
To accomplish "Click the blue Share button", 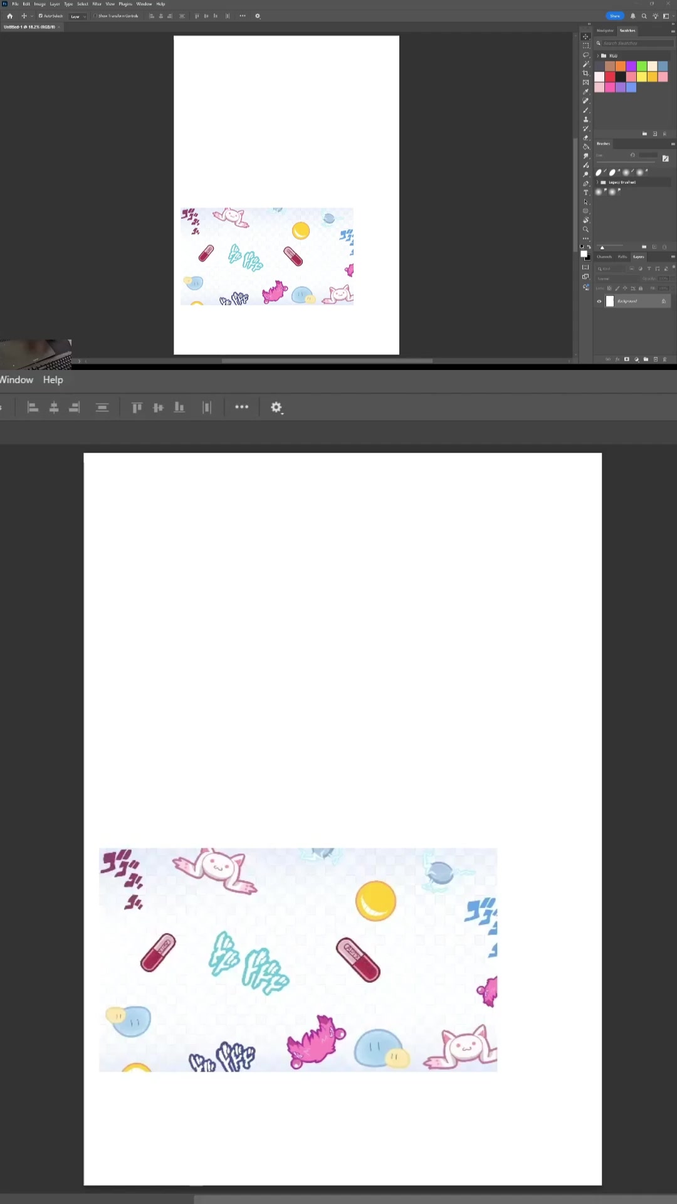I will [x=615, y=16].
